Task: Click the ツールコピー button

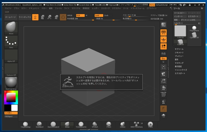Action: point(180,13)
